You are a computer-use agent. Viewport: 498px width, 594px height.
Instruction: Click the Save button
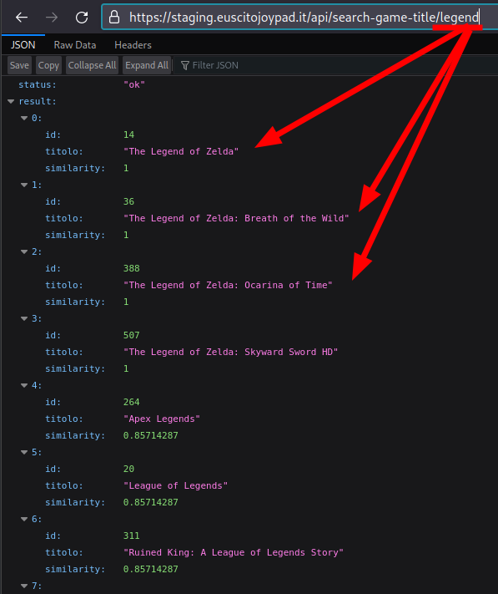tap(19, 65)
